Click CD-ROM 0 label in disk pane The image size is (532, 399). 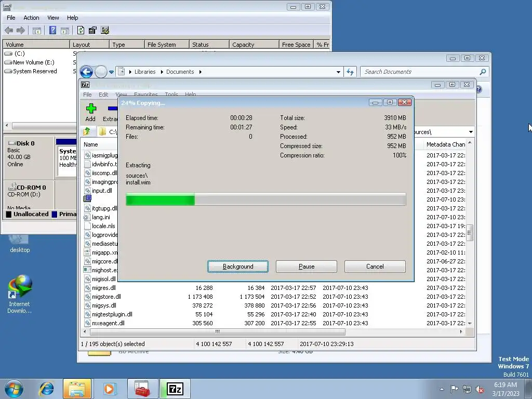coord(31,187)
